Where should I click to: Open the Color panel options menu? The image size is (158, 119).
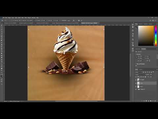pyautogui.click(x=157, y=24)
